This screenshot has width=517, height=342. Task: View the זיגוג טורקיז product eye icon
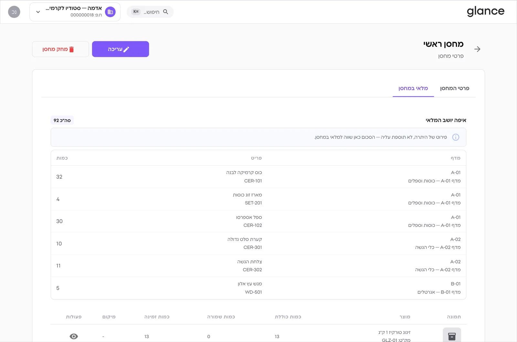click(x=74, y=336)
